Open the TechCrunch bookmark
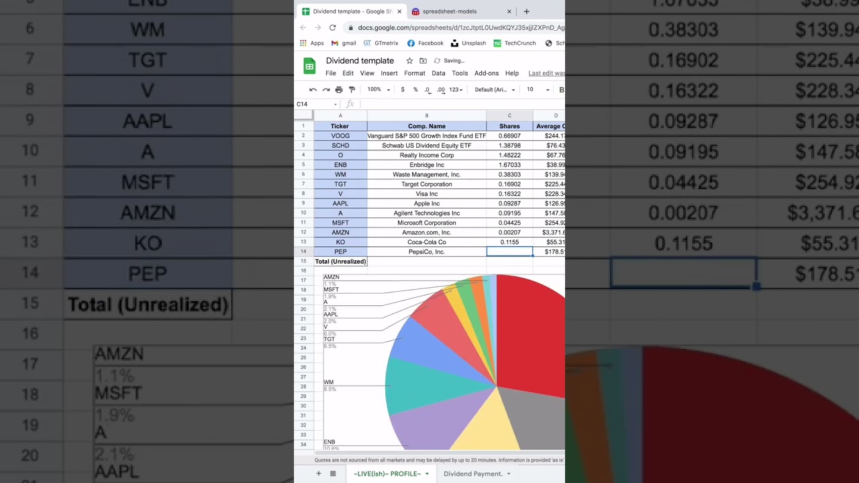 pyautogui.click(x=515, y=43)
